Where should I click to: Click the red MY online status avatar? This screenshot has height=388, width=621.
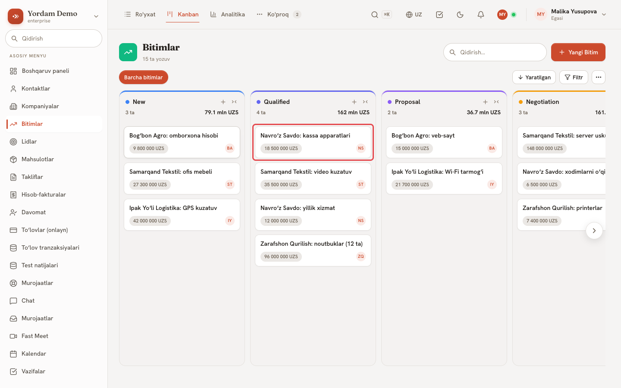coord(502,15)
